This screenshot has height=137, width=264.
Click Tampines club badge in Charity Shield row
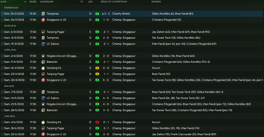[x=43, y=14]
